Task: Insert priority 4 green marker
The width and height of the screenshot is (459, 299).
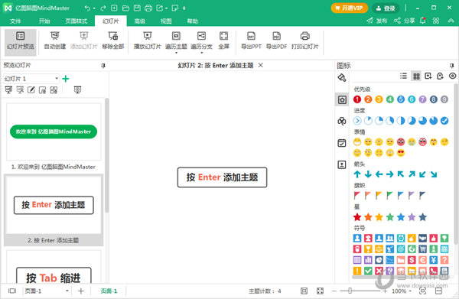Action: [x=390, y=99]
